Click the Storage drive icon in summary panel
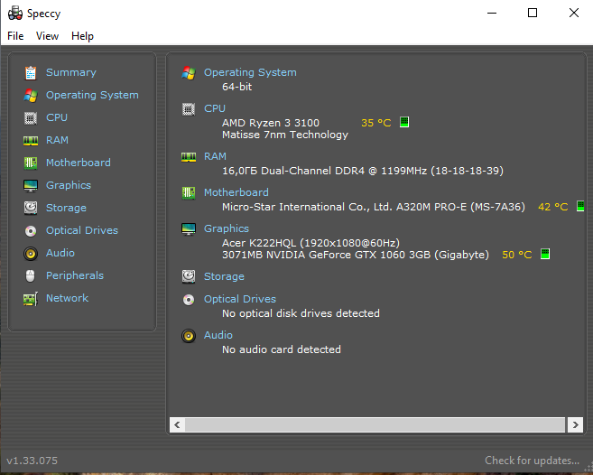This screenshot has width=593, height=475. [x=189, y=276]
